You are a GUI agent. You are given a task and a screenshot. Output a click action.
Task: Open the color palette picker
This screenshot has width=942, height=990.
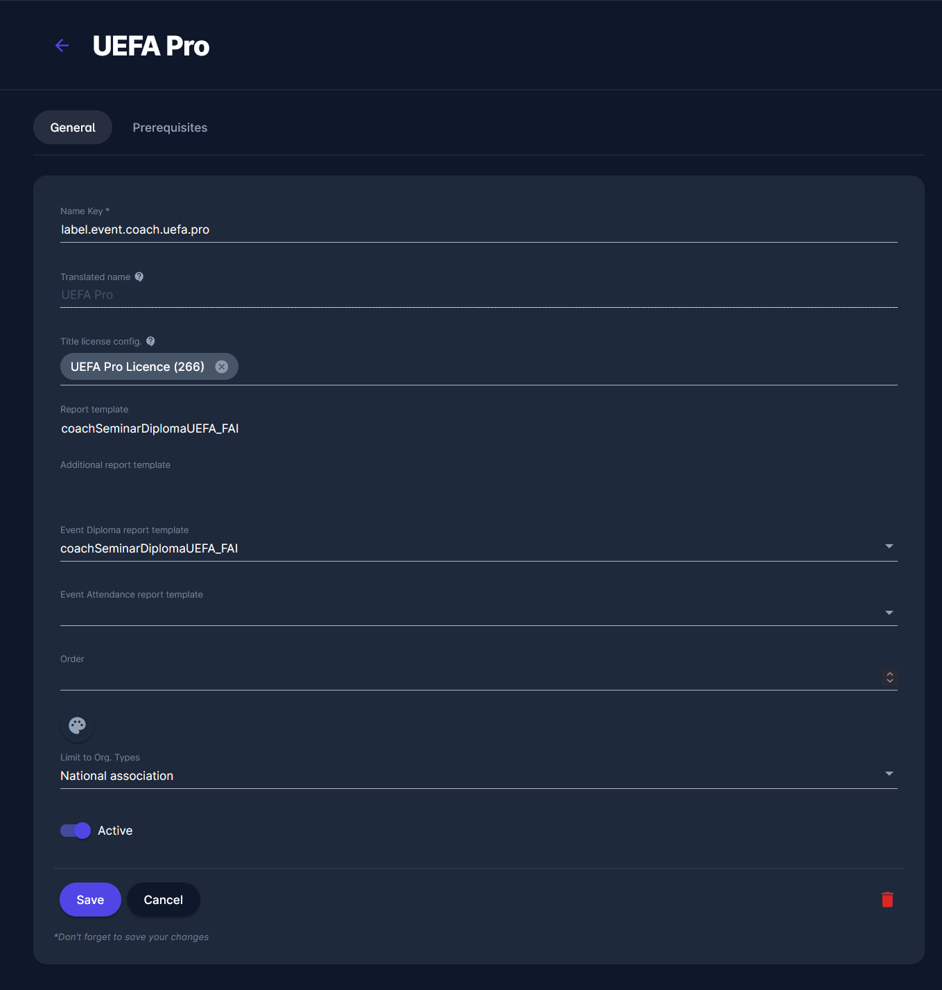(x=77, y=725)
